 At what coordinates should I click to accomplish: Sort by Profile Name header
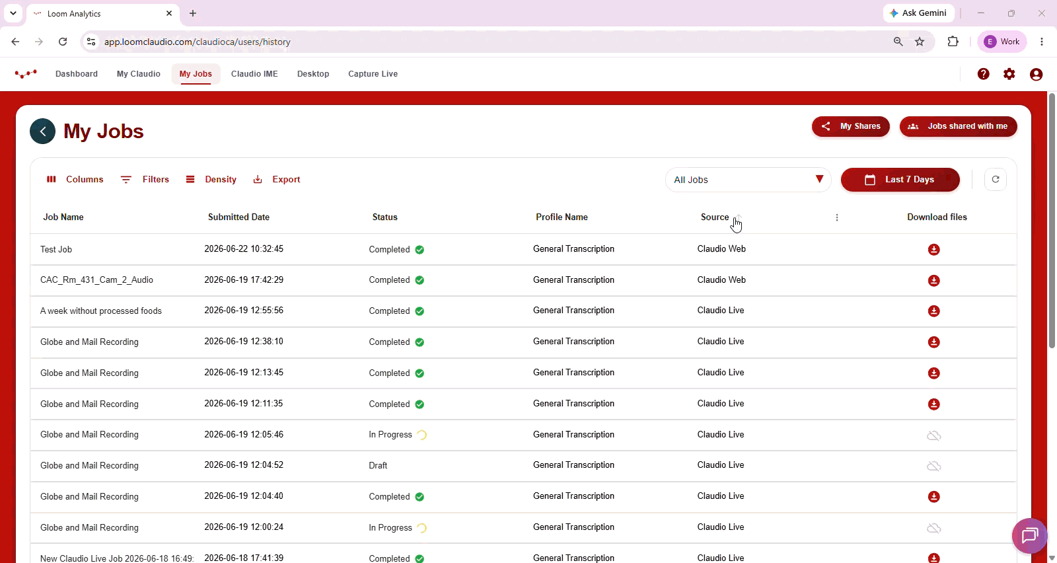point(562,217)
